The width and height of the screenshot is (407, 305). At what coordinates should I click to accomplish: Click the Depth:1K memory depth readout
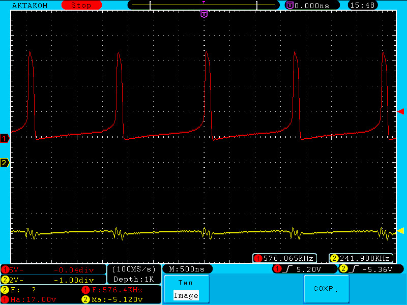(x=134, y=279)
